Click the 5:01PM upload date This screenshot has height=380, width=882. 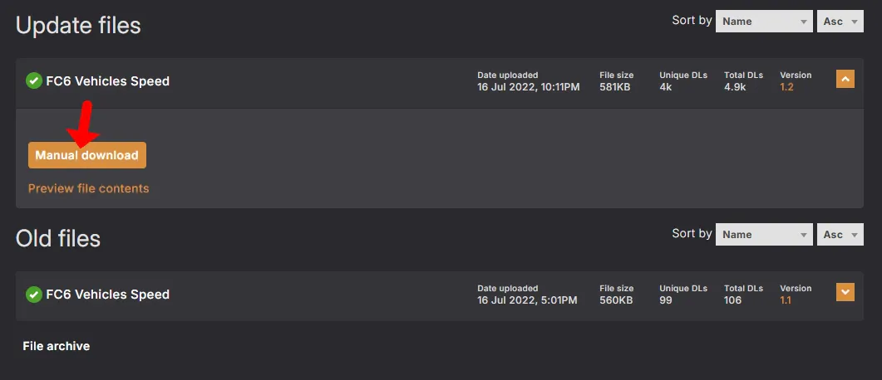[x=527, y=300]
